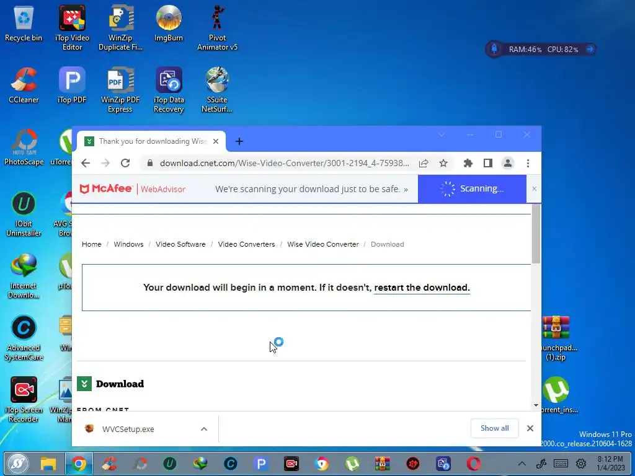The image size is (635, 476).
Task: Open Chrome tab search chevron
Action: coord(442,134)
